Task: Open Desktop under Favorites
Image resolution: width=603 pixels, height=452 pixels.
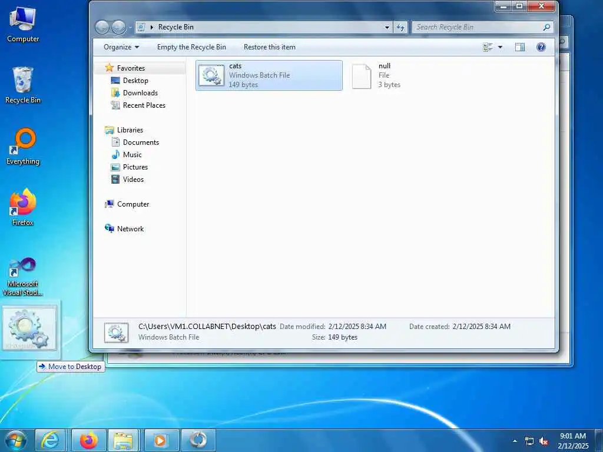Action: tap(135, 80)
